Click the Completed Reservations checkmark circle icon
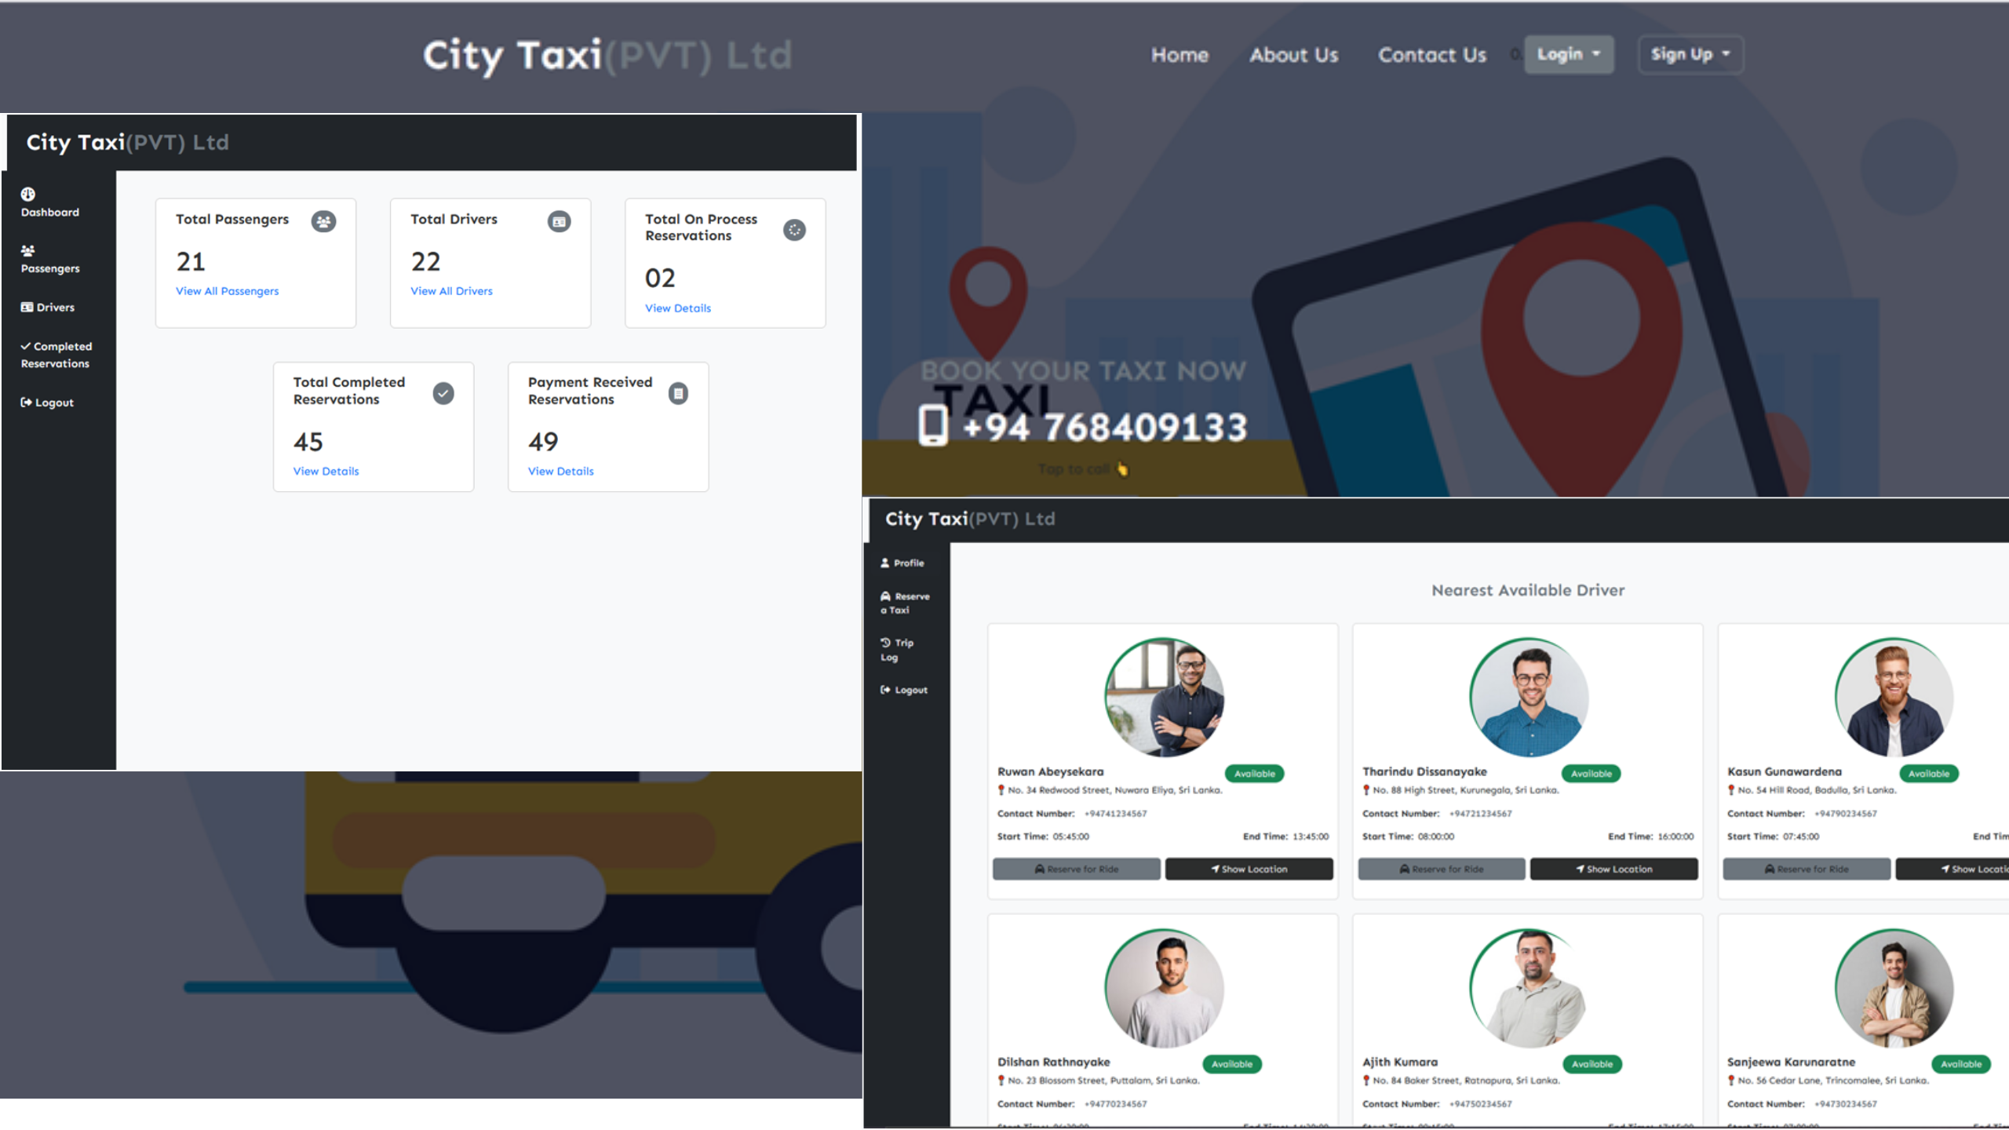 click(x=443, y=393)
